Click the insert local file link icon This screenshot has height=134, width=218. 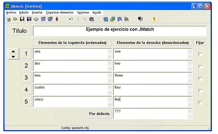127,19
